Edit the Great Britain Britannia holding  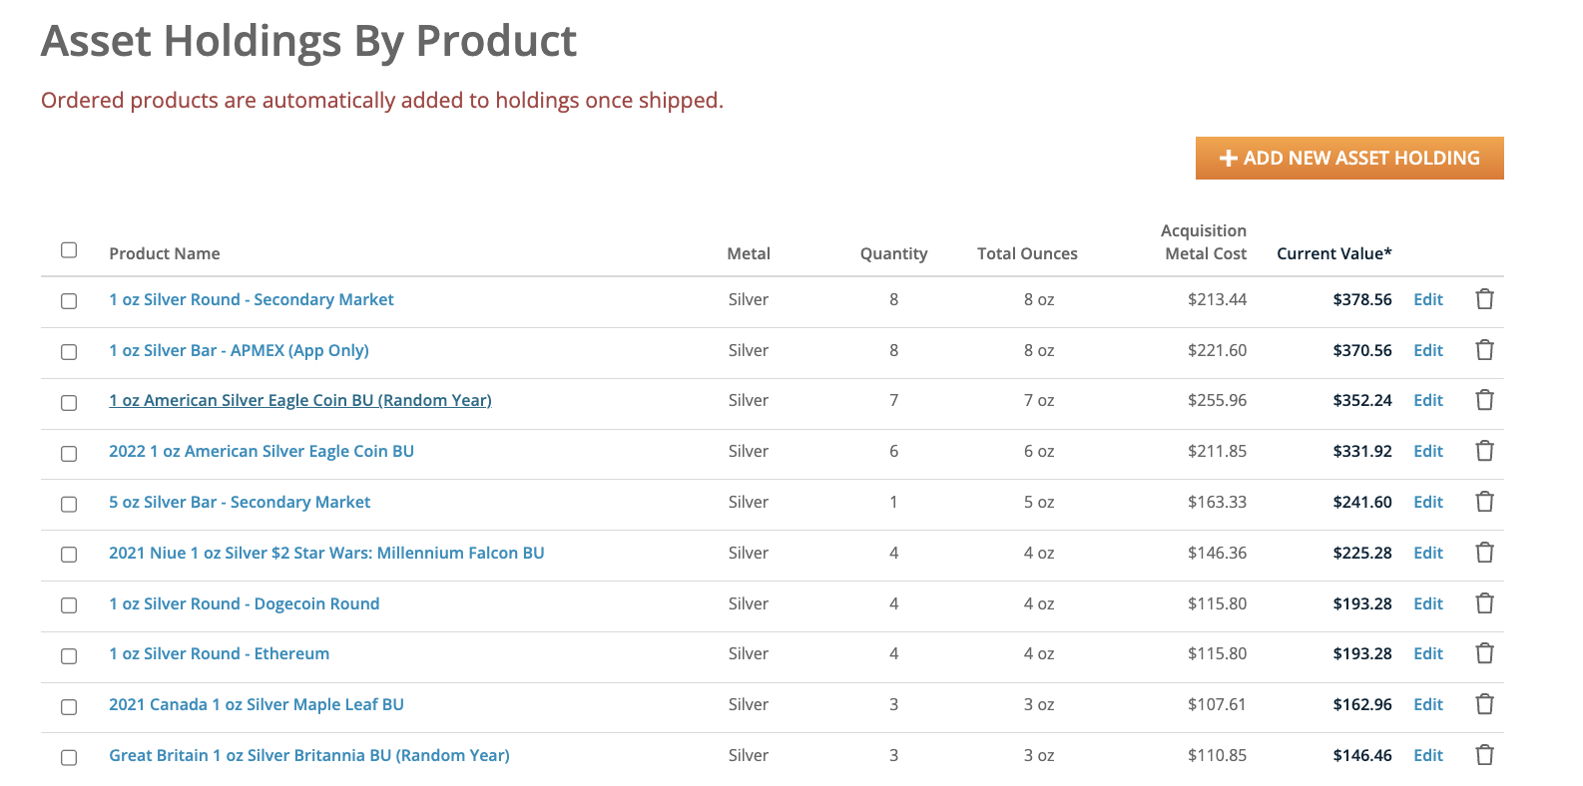(x=1427, y=755)
